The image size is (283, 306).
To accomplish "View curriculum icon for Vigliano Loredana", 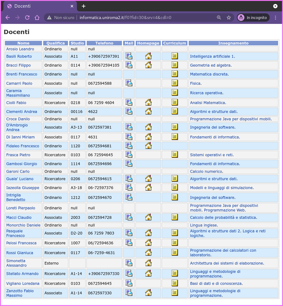I will click(x=175, y=283).
